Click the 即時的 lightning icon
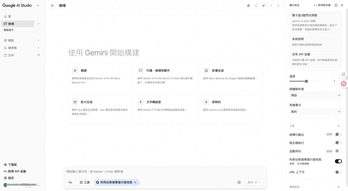The height and width of the screenshot is (191, 348). click(x=206, y=102)
